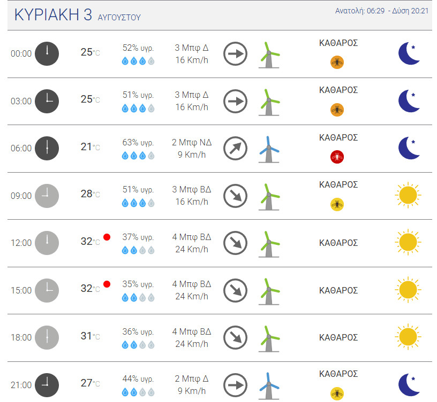This screenshot has height=402, width=437.
Task: Click the ΚΥΡΙΑΚΗ 3 date heading
Action: [x=53, y=14]
